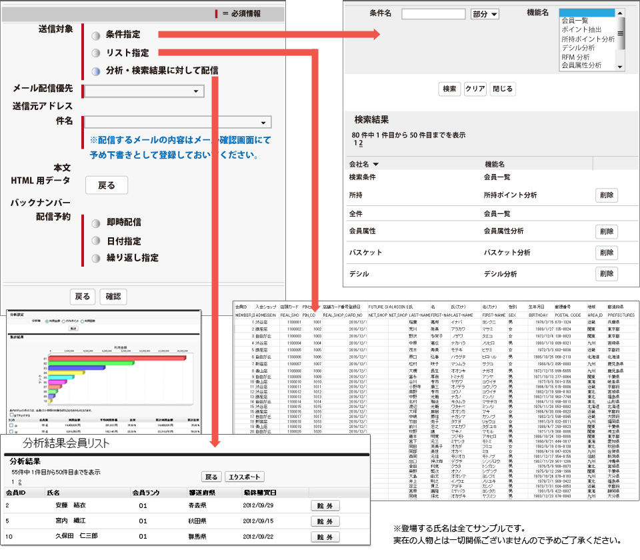The image size is (640, 560).
Task: Select 即時配信 for immediate delivery
Action: (97, 225)
